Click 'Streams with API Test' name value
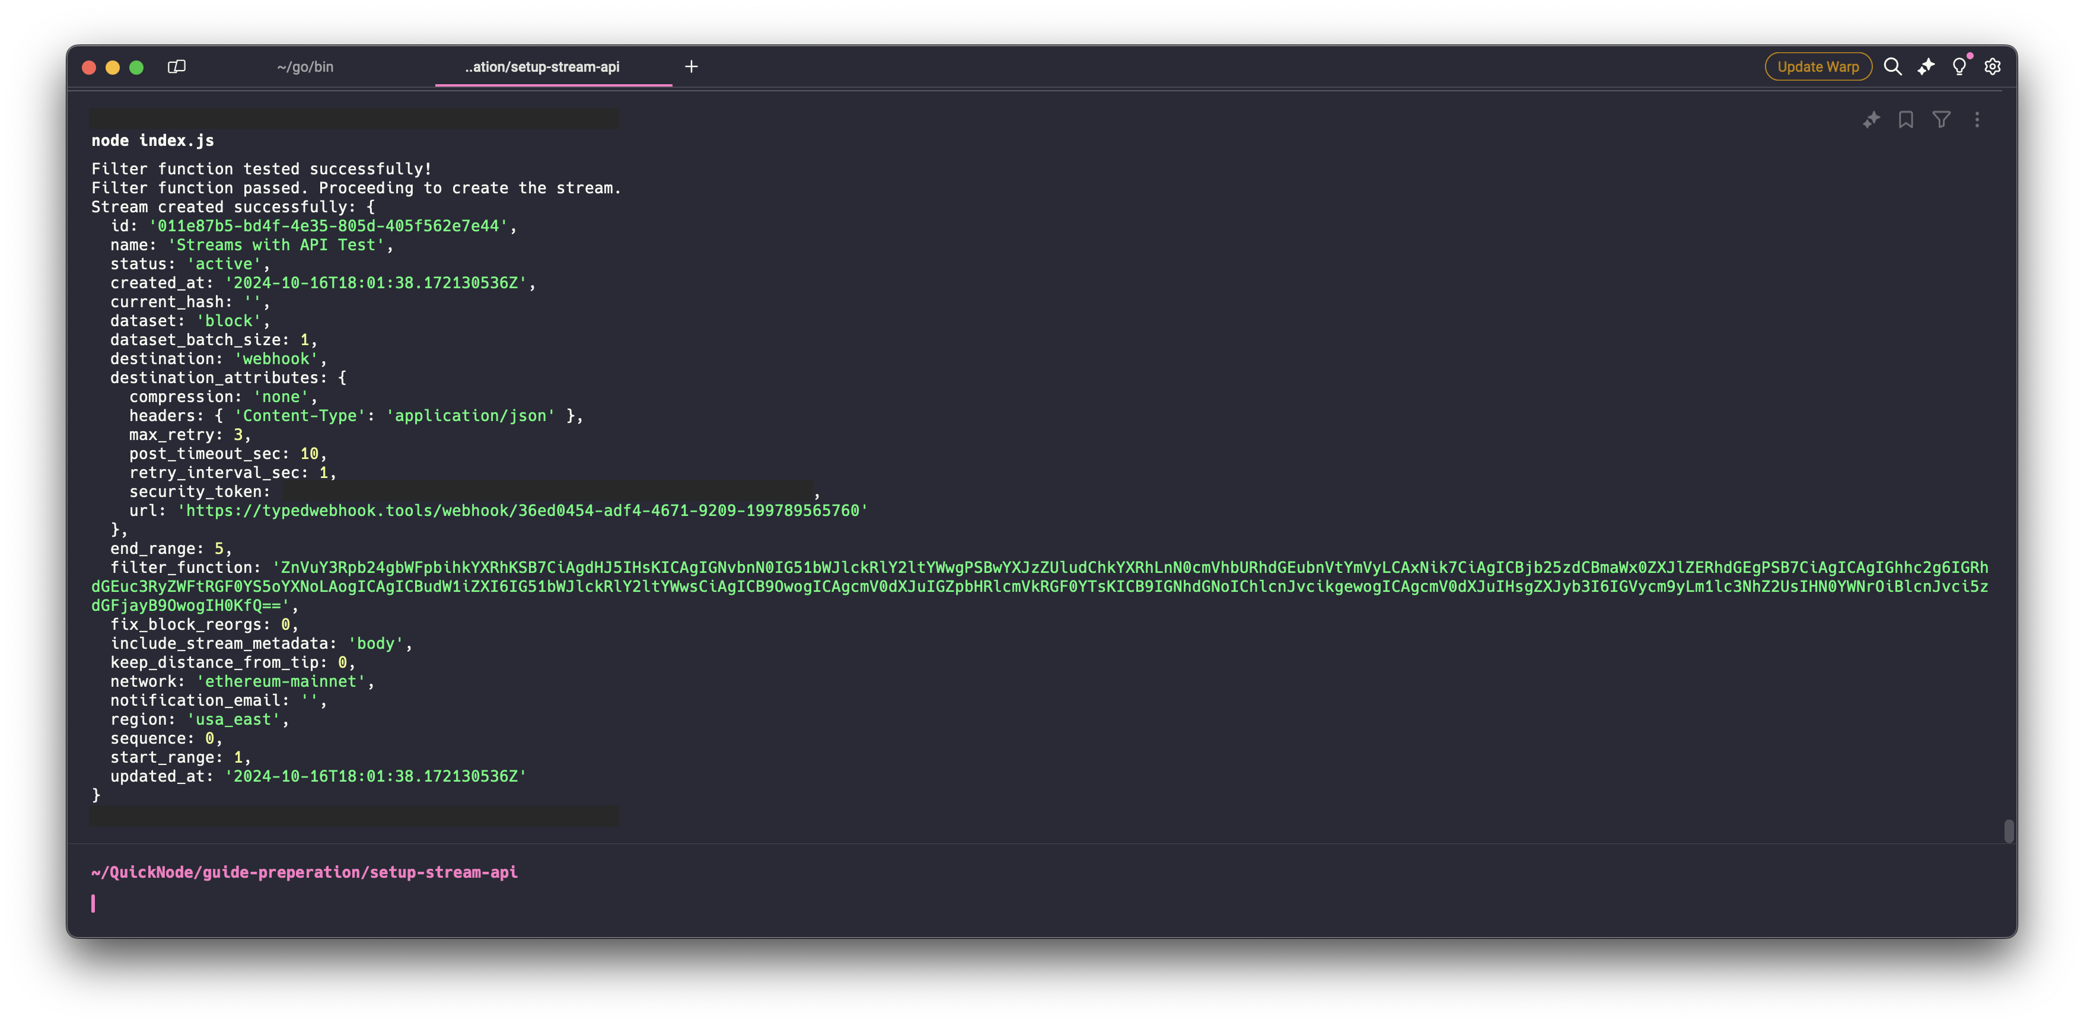2084x1026 pixels. coord(277,244)
